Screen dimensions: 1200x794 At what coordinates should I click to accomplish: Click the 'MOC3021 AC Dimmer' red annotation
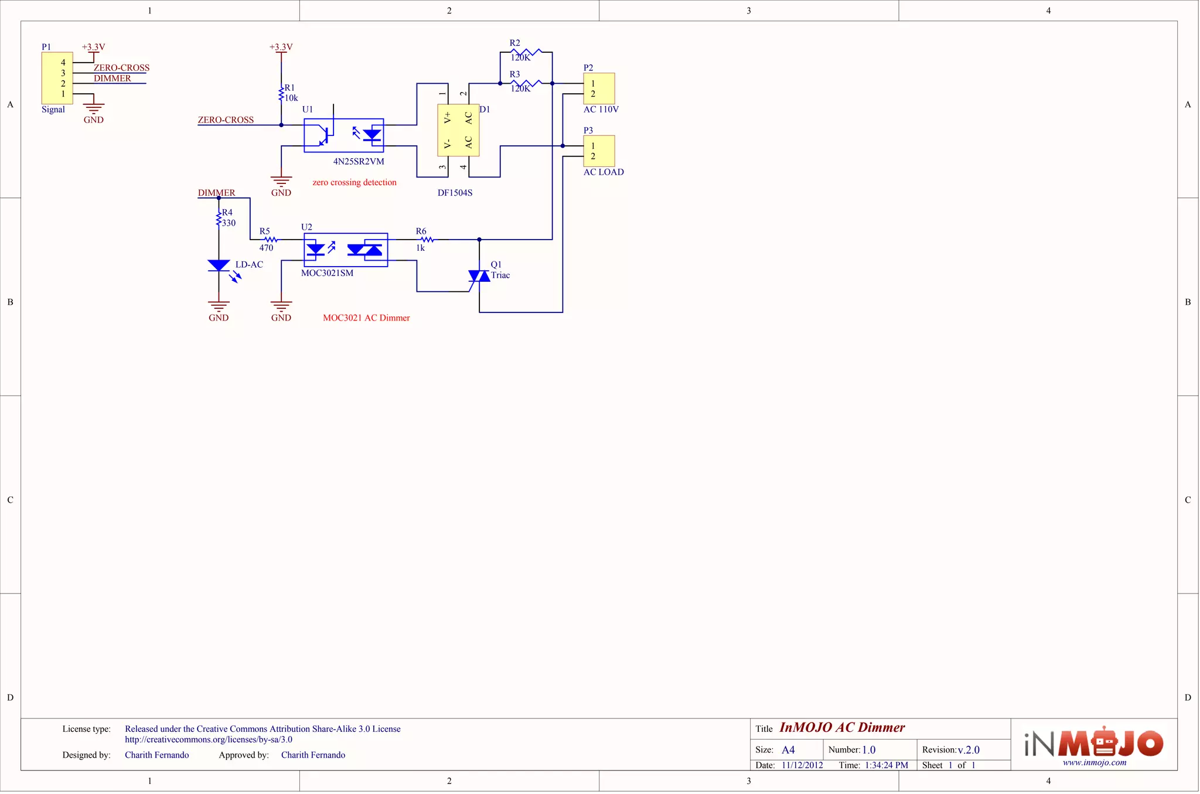(x=366, y=318)
